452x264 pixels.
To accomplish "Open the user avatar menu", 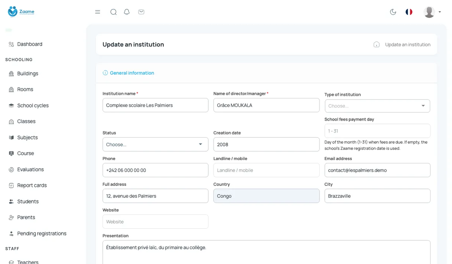I will click(x=432, y=12).
